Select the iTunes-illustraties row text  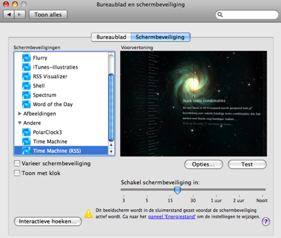tap(56, 67)
